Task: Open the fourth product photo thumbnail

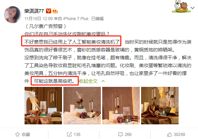Action: coord(160,106)
